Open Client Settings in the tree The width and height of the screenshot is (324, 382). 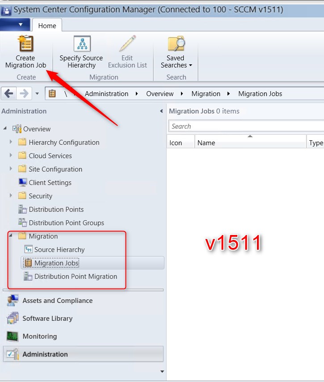tap(50, 183)
